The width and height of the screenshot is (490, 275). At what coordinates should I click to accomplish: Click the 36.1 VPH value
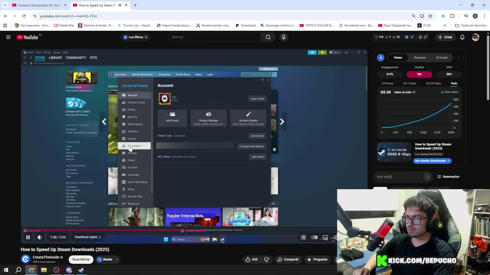pyautogui.click(x=449, y=74)
